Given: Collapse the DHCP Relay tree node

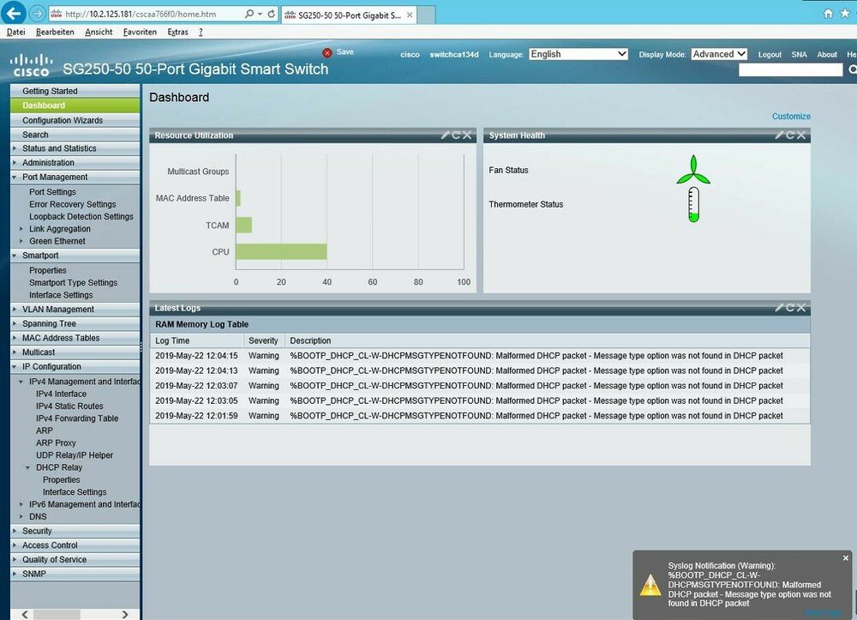Looking at the screenshot, I should (x=28, y=468).
